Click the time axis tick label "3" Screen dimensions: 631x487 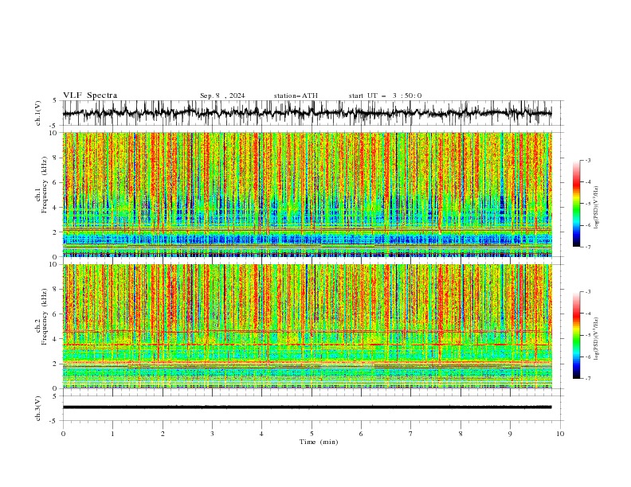click(x=212, y=434)
